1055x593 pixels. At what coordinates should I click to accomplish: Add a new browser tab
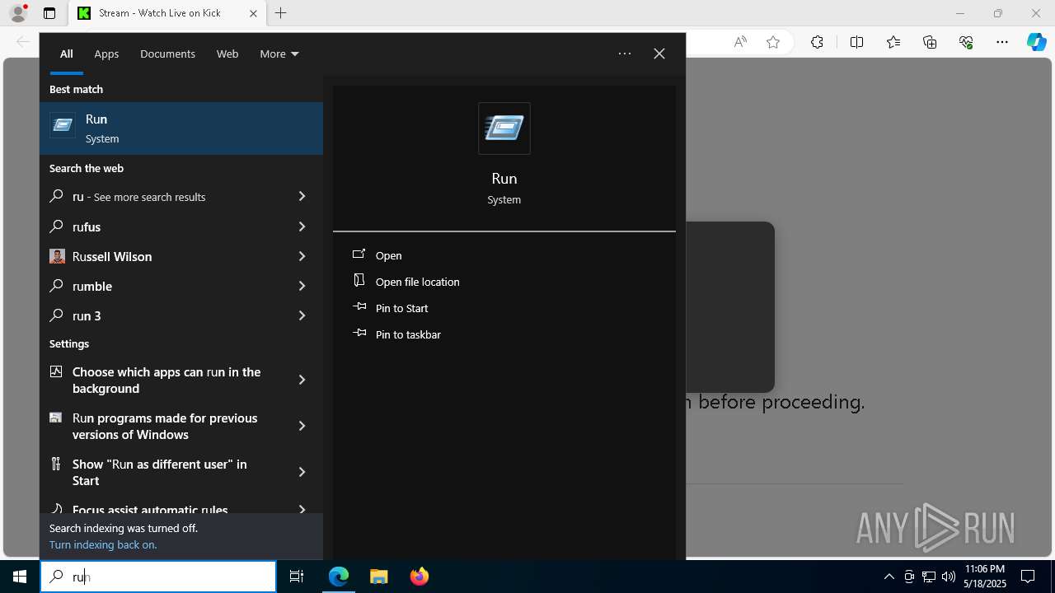coord(281,13)
